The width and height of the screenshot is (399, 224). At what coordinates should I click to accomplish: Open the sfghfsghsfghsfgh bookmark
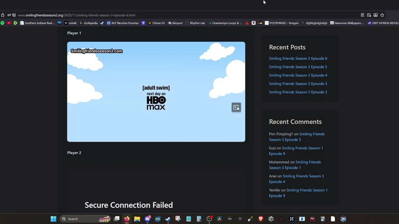[x=314, y=23]
